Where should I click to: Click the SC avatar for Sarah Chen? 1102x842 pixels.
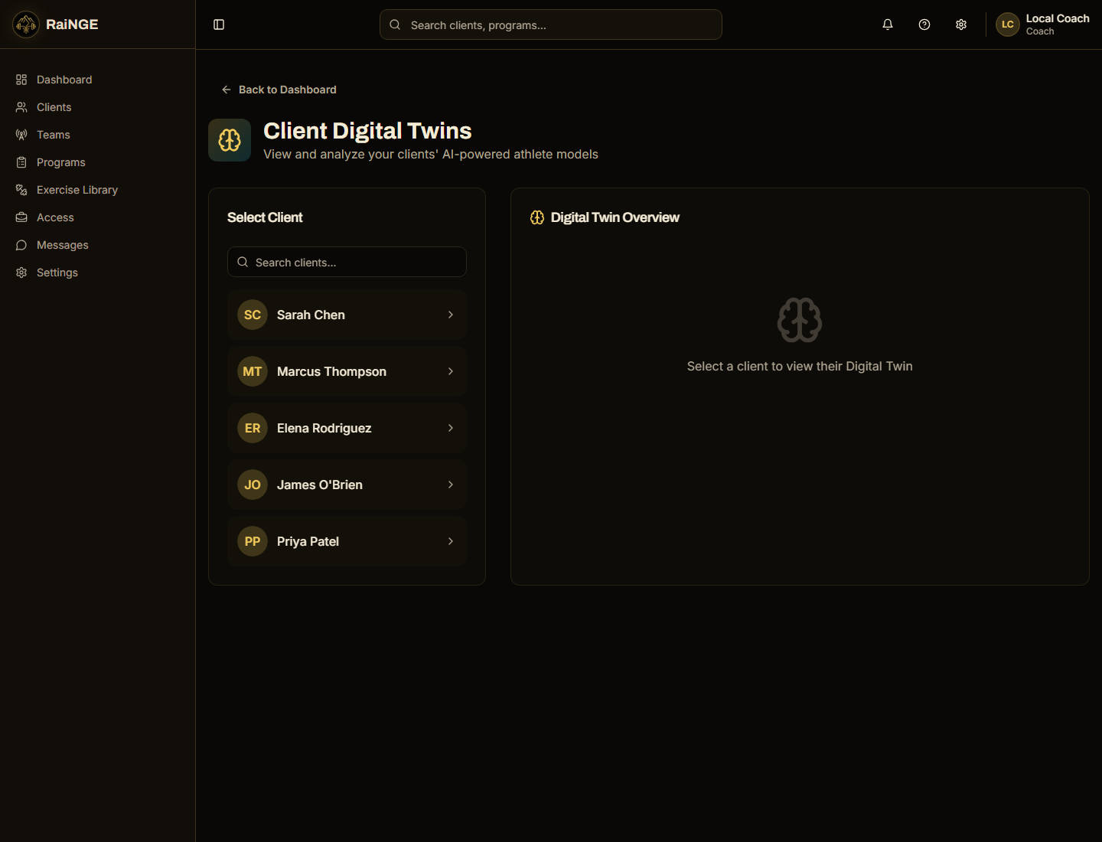coord(253,315)
